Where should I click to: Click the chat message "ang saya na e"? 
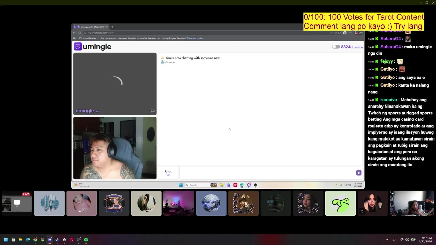pyautogui.click(x=411, y=78)
